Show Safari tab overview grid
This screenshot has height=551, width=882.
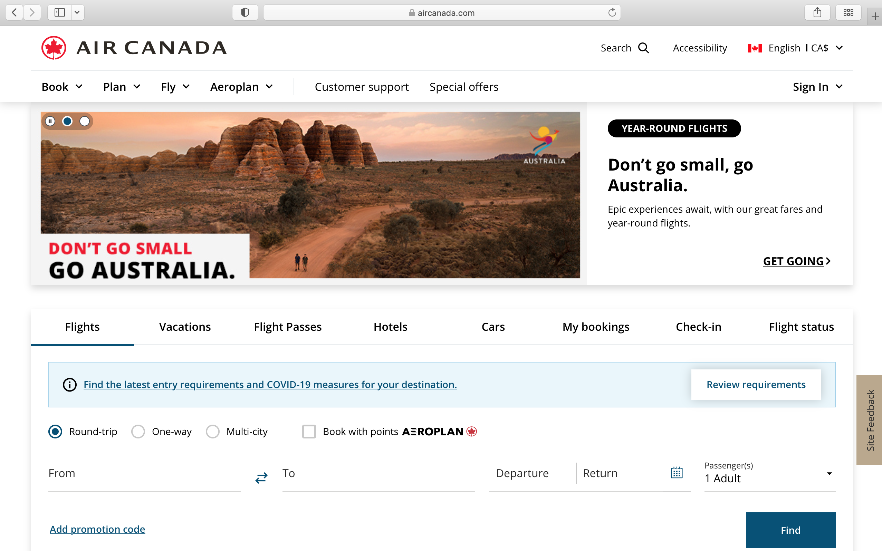tap(848, 13)
